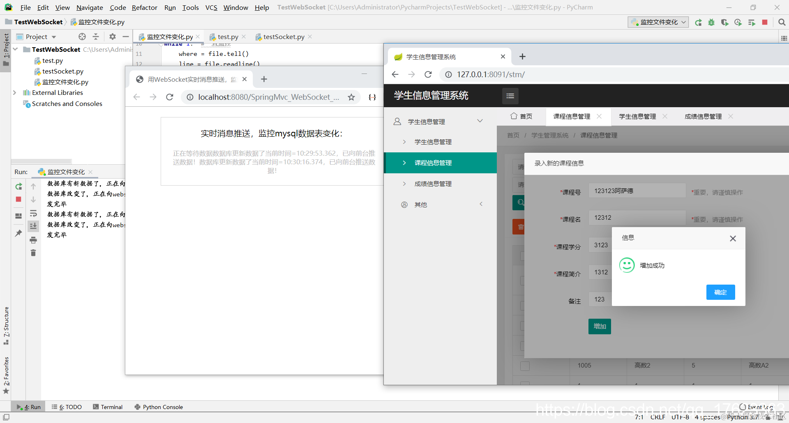789x423 pixels.
Task: Switch to the testSocket.py editor tab
Action: point(284,37)
